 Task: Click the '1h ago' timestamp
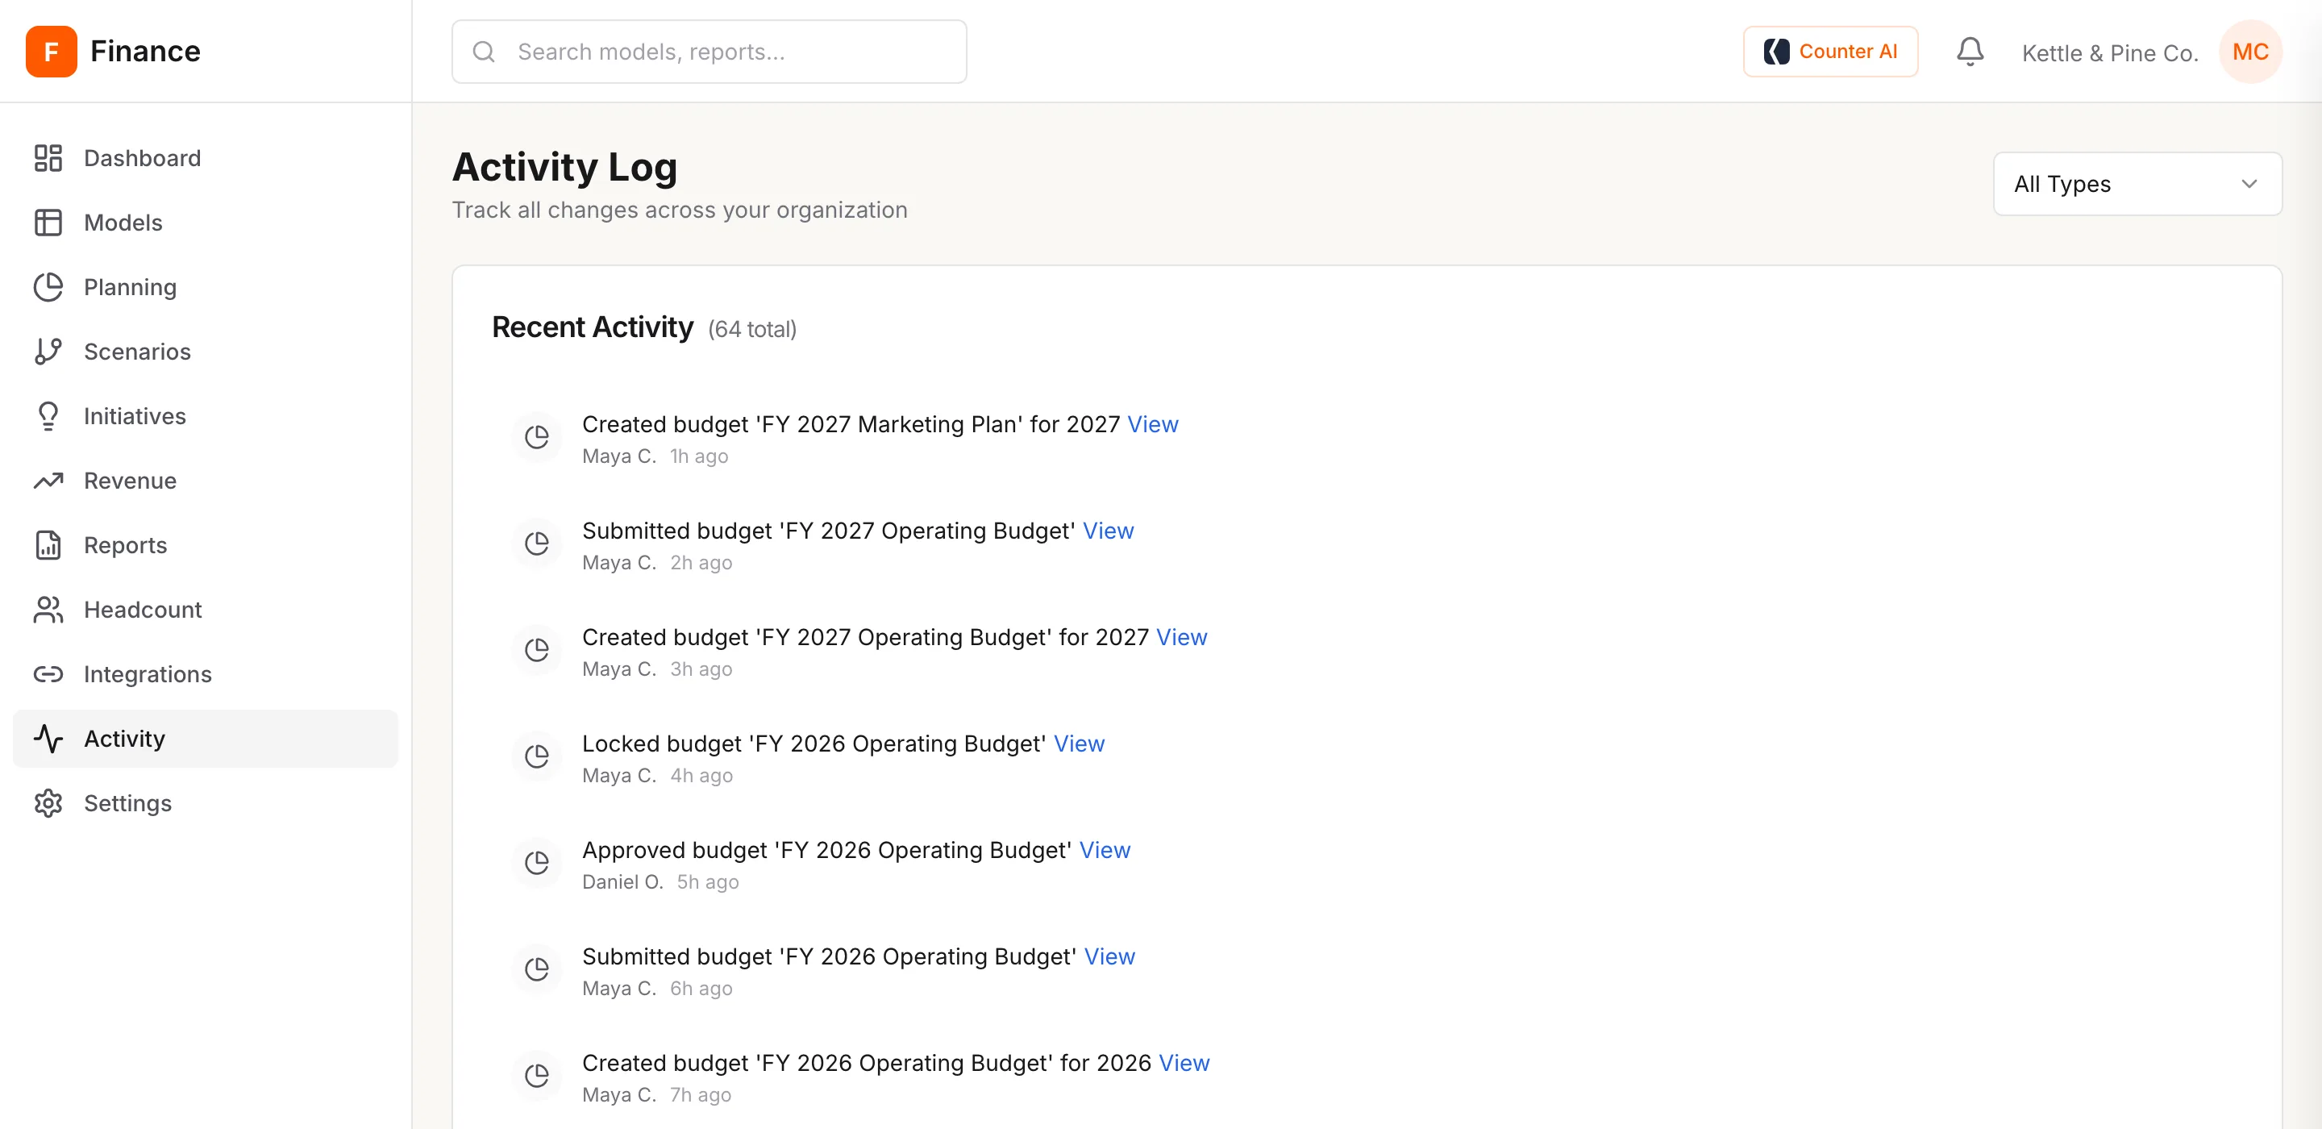pos(698,456)
